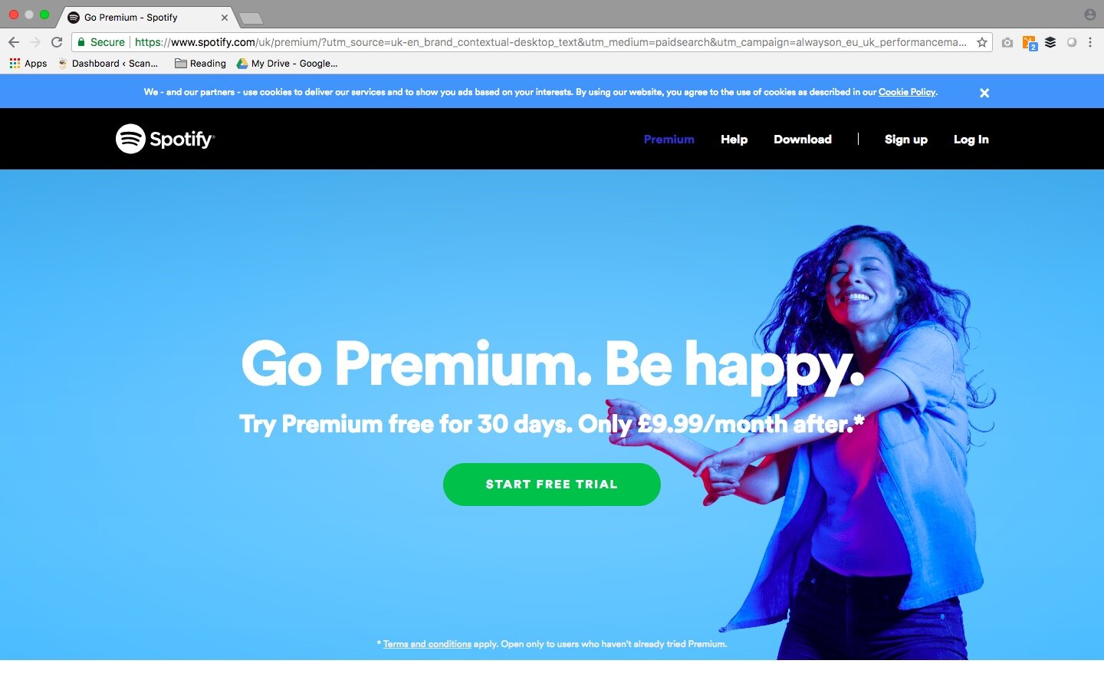Dismiss the cookie notice banner

(984, 93)
